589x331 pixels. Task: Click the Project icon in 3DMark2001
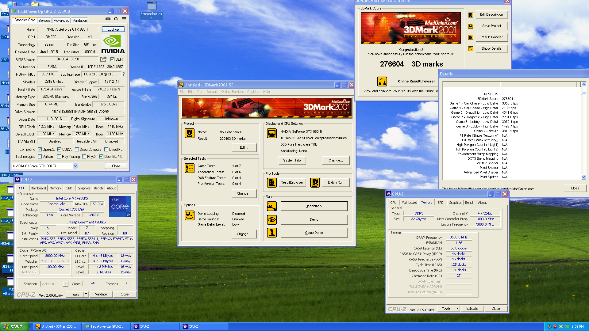pyautogui.click(x=190, y=133)
